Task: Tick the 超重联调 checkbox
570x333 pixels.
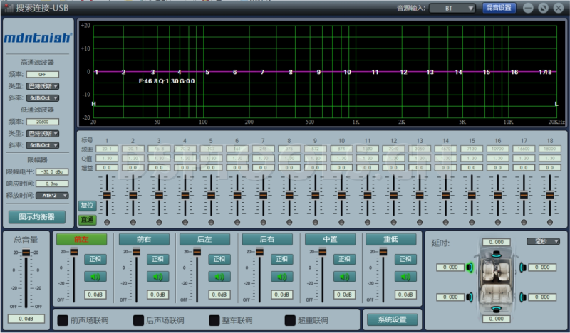Action: 290,320
